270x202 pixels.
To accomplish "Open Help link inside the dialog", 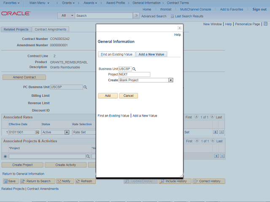I will tap(177, 35).
